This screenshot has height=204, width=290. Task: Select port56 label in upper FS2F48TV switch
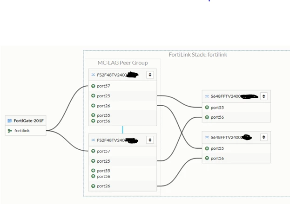point(103,121)
